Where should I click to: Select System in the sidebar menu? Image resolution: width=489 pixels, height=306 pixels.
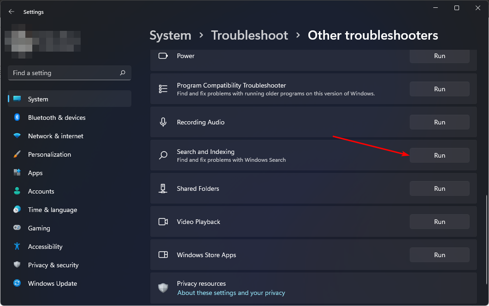70,99
